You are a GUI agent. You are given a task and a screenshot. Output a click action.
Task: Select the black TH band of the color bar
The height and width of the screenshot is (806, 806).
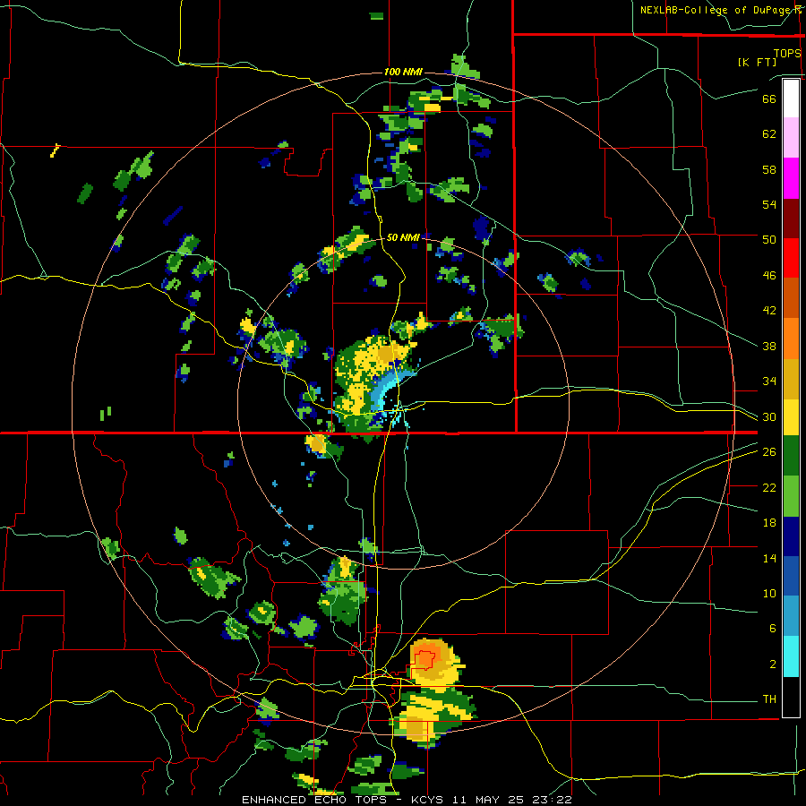coord(791,697)
